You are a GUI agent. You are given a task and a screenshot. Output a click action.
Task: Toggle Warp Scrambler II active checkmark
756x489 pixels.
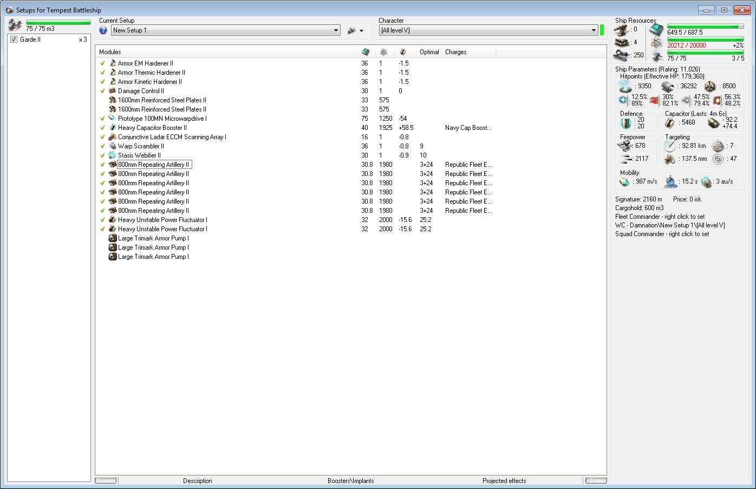102,146
